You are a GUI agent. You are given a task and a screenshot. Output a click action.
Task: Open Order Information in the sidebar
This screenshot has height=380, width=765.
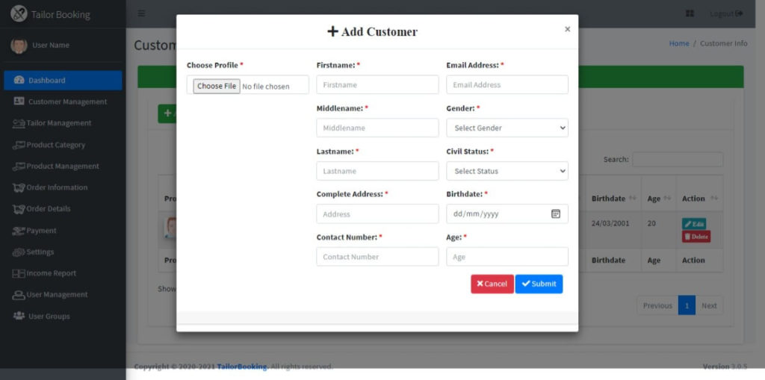click(63, 188)
